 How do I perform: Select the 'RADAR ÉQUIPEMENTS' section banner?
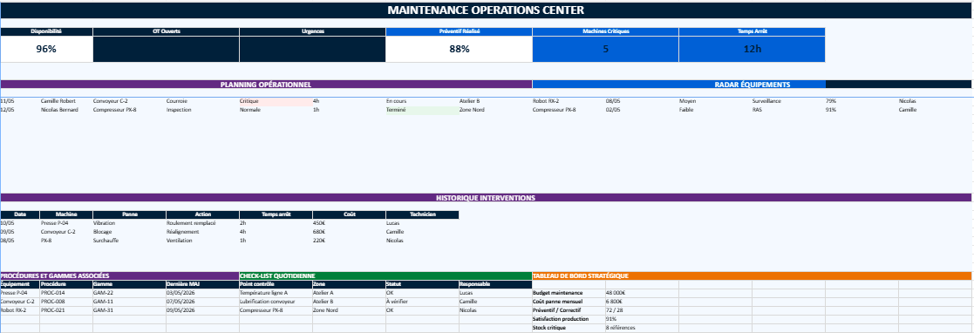coord(753,85)
